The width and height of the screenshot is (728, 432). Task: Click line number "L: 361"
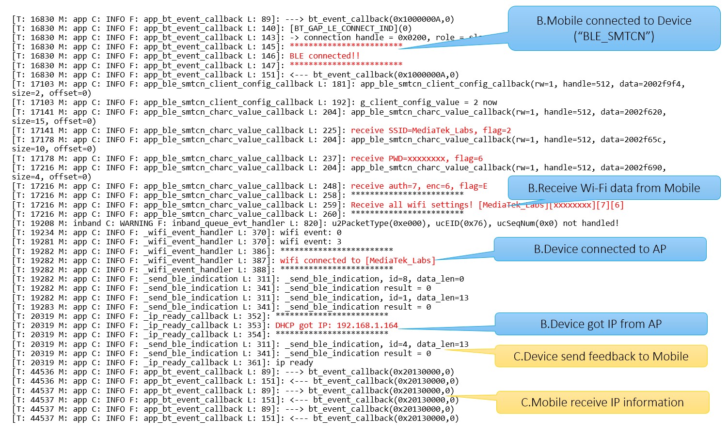point(249,363)
